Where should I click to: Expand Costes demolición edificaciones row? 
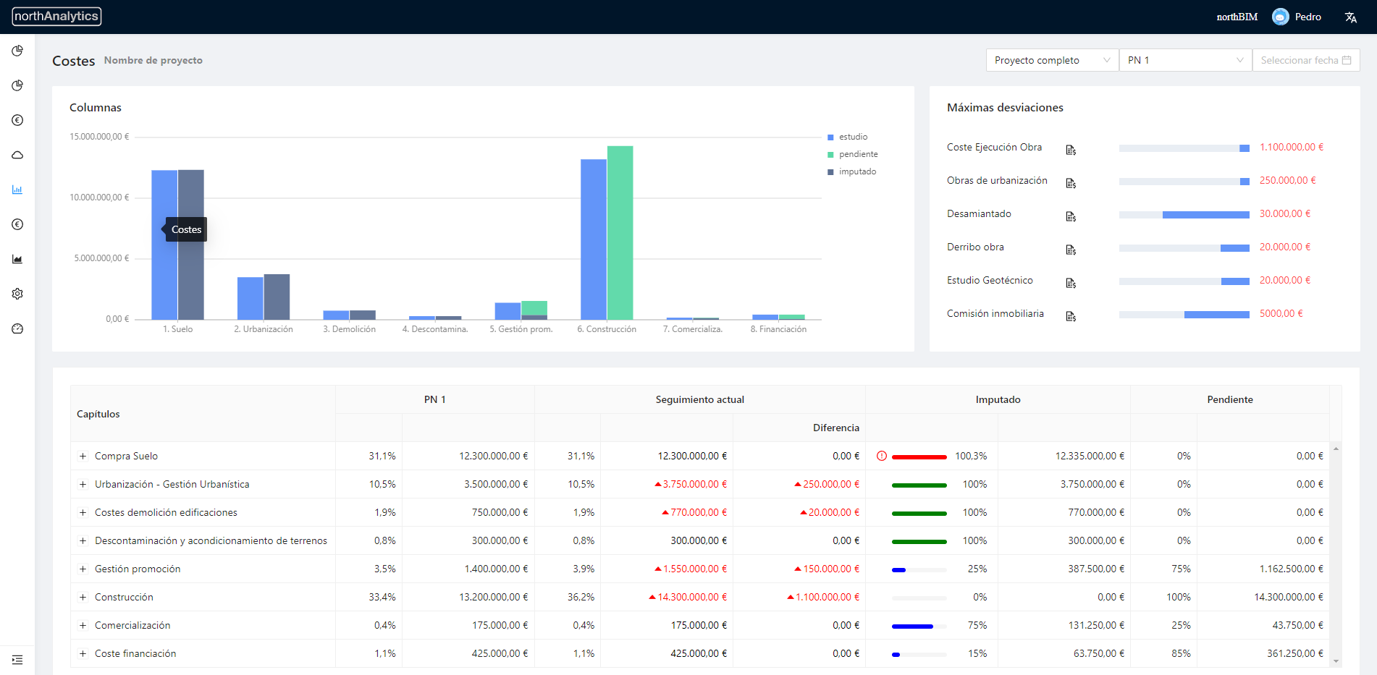pyautogui.click(x=83, y=512)
